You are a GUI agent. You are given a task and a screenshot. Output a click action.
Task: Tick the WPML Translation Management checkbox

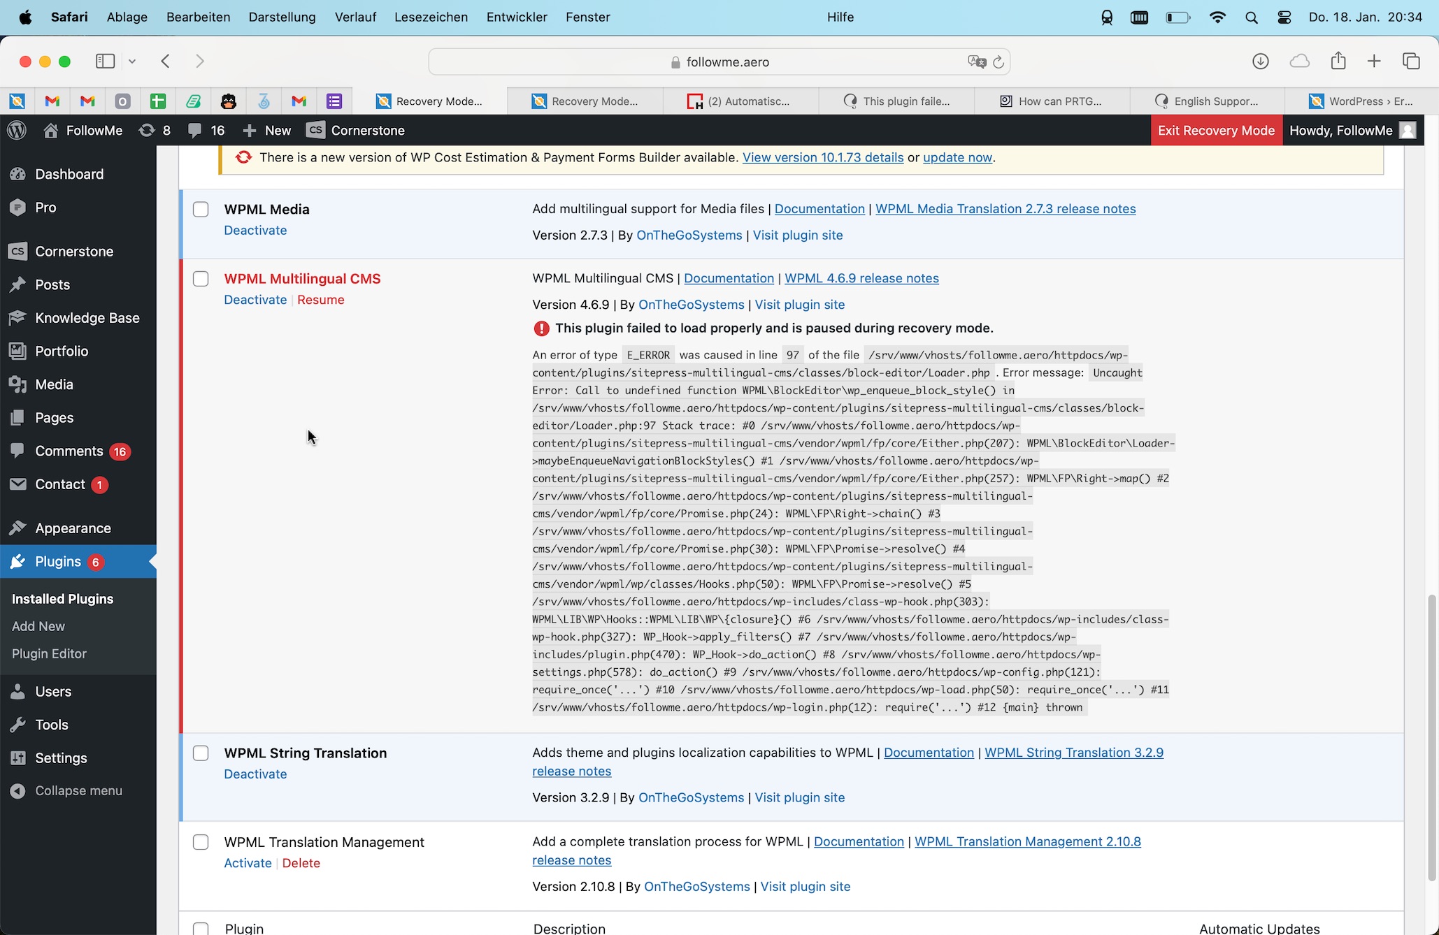[x=201, y=842]
